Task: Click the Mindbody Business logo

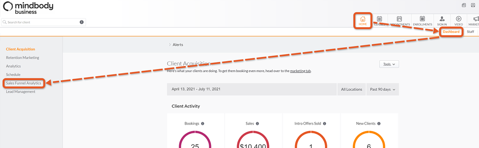Action: coord(28,8)
